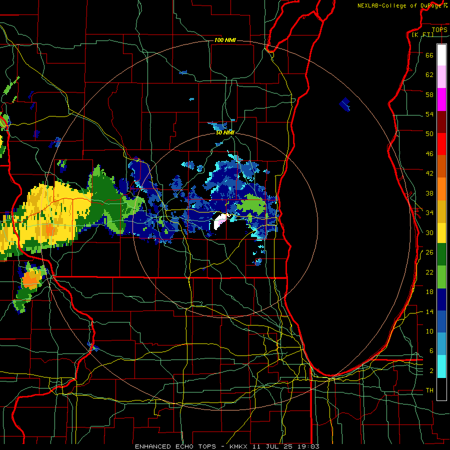450x450 pixels.
Task: Click the '38' legend value
Action: coord(429,193)
